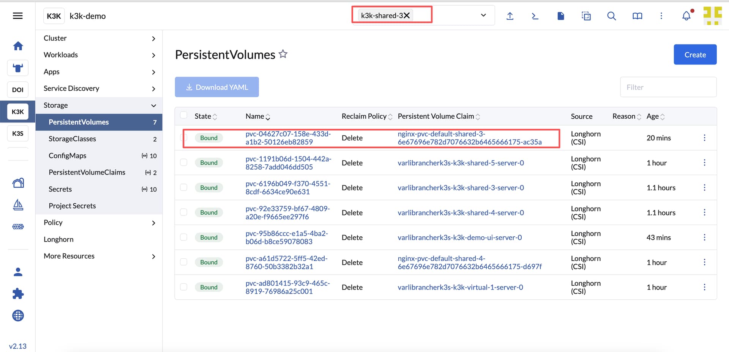Viewport: 729px width, 352px height.
Task: Open the kubectl shell icon
Action: [535, 16]
